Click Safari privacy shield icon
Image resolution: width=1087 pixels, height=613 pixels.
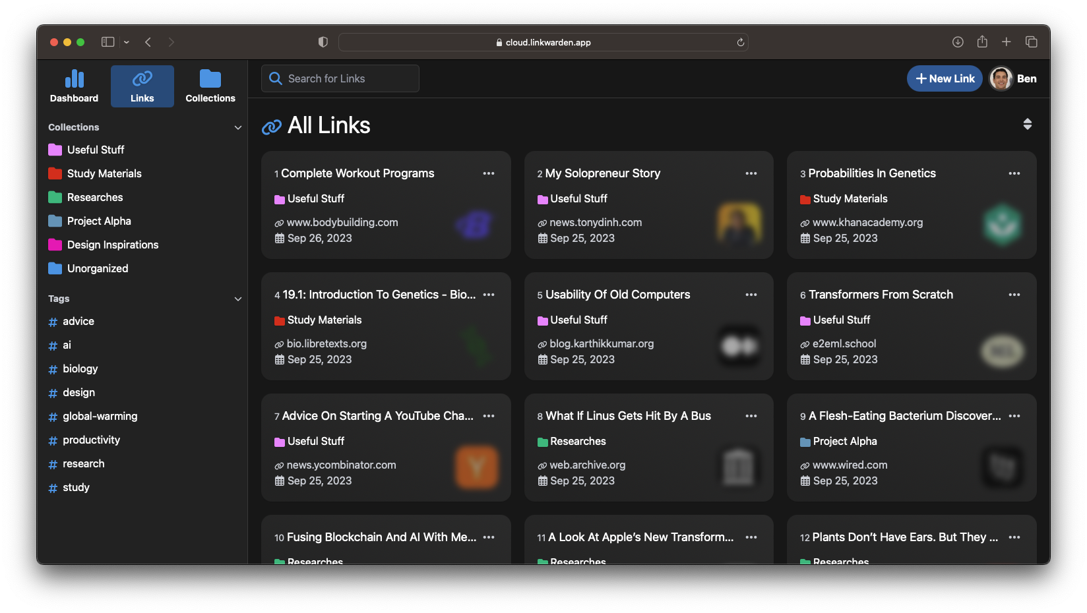tap(323, 42)
